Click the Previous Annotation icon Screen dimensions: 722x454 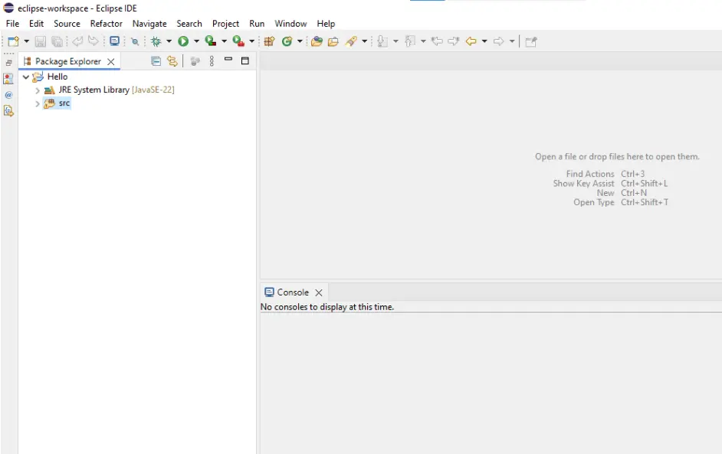(x=410, y=41)
